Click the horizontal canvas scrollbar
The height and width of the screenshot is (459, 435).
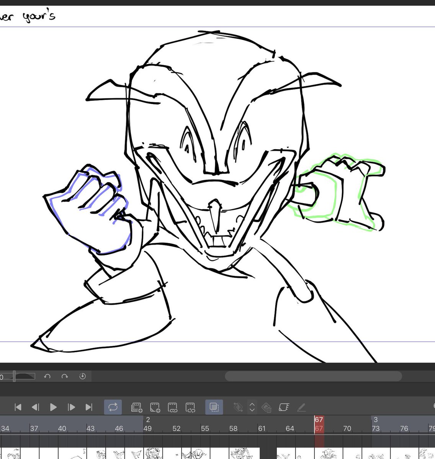(313, 376)
